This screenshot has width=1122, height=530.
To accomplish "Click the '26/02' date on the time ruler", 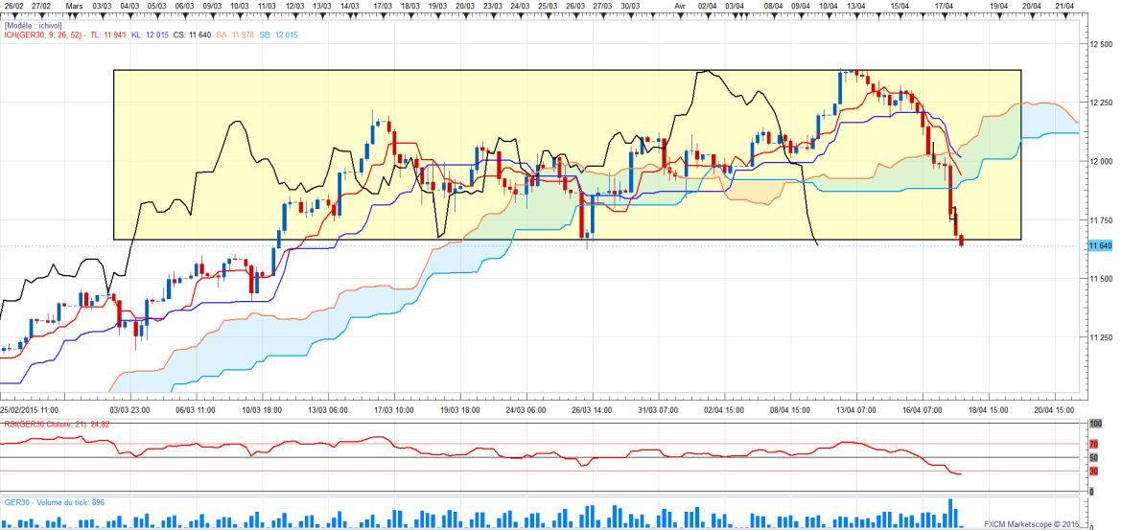I will [x=14, y=5].
